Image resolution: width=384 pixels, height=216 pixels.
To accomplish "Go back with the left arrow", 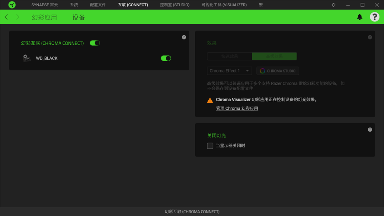I will pos(6,17).
